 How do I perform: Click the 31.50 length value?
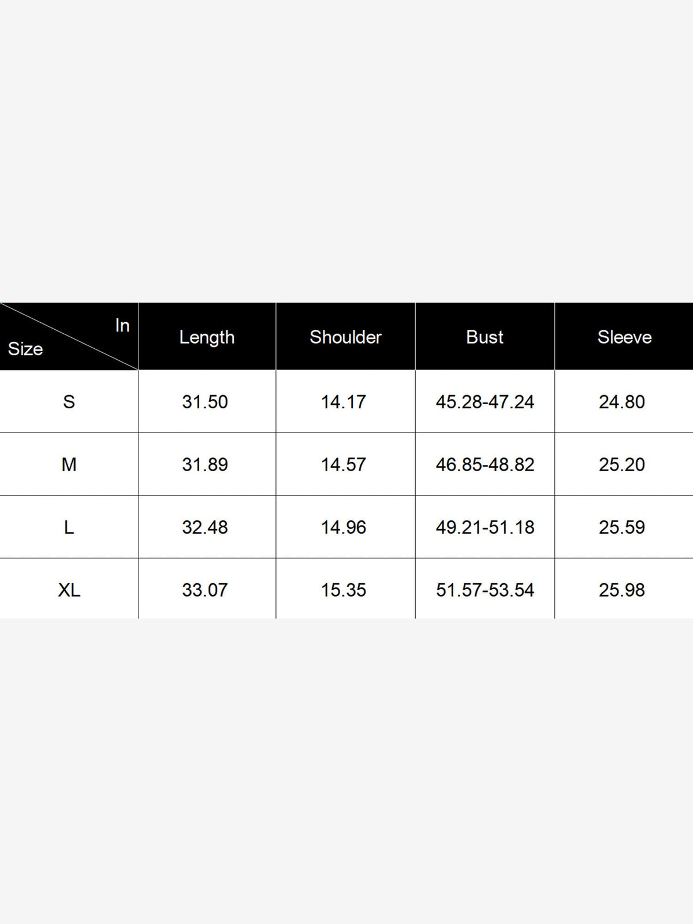click(x=205, y=401)
